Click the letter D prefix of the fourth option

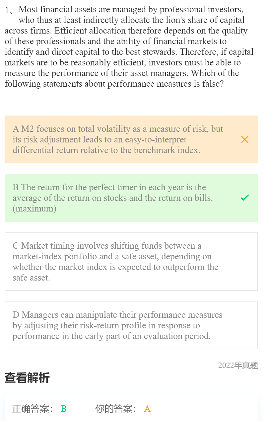(x=16, y=315)
